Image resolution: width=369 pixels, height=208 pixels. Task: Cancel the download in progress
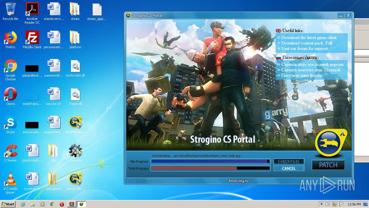289,168
